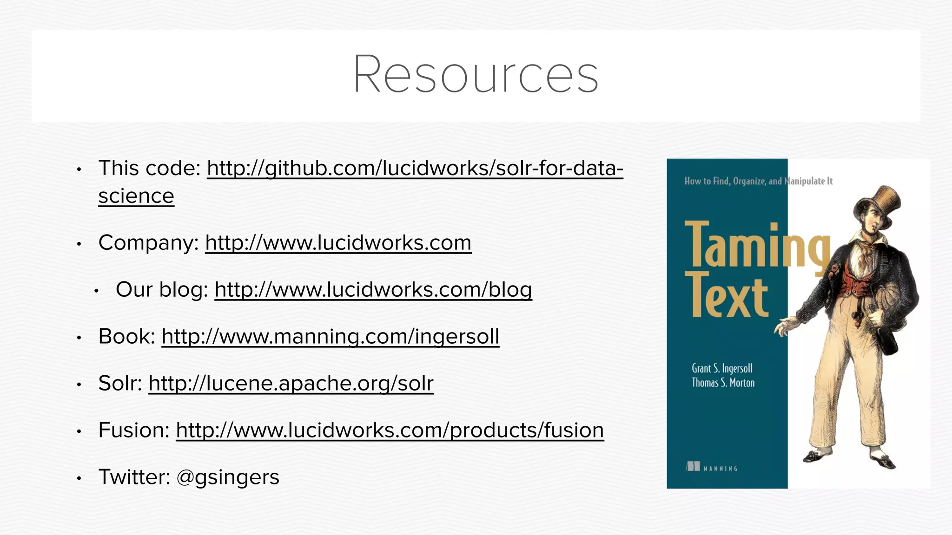Click the 'Book:' label text
The width and height of the screenshot is (952, 535).
(127, 337)
